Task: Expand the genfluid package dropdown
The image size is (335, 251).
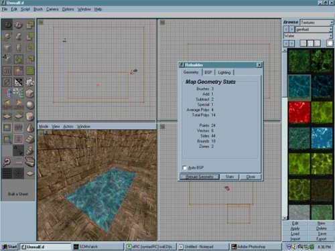Action: 314,29
